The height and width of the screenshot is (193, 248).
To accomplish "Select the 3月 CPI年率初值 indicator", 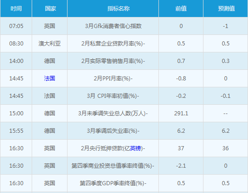I will pyautogui.click(x=113, y=96).
